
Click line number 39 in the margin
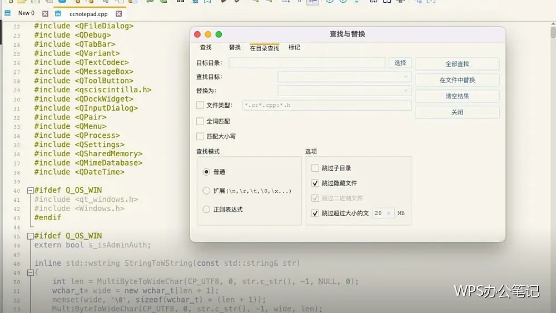[x=17, y=182]
